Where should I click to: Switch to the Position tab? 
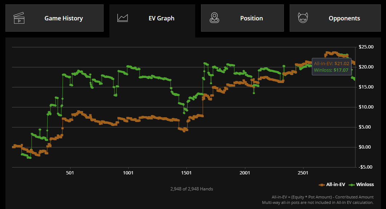point(242,18)
